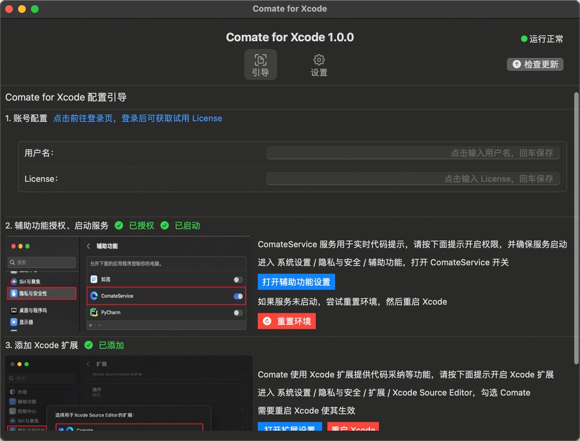Click the reset icon inside 重置环境 button
580x441 pixels.
pyautogui.click(x=267, y=321)
